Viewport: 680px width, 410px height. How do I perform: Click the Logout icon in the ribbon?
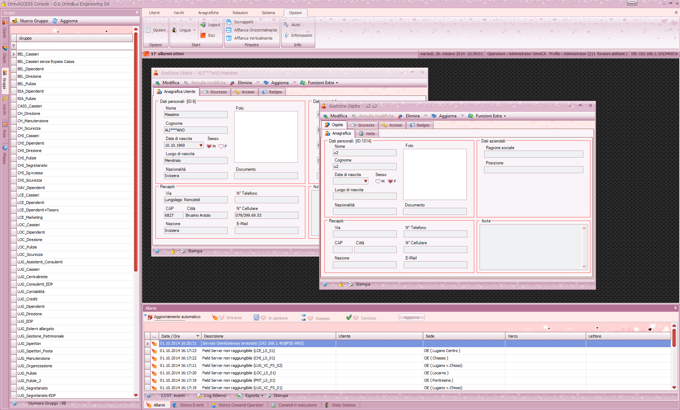[x=203, y=25]
